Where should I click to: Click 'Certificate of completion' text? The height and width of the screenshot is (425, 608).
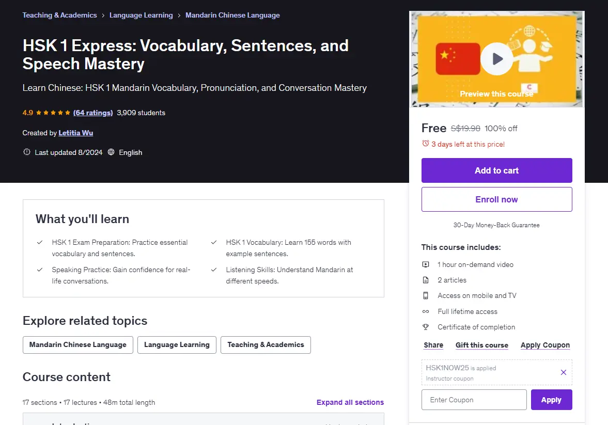click(x=477, y=327)
